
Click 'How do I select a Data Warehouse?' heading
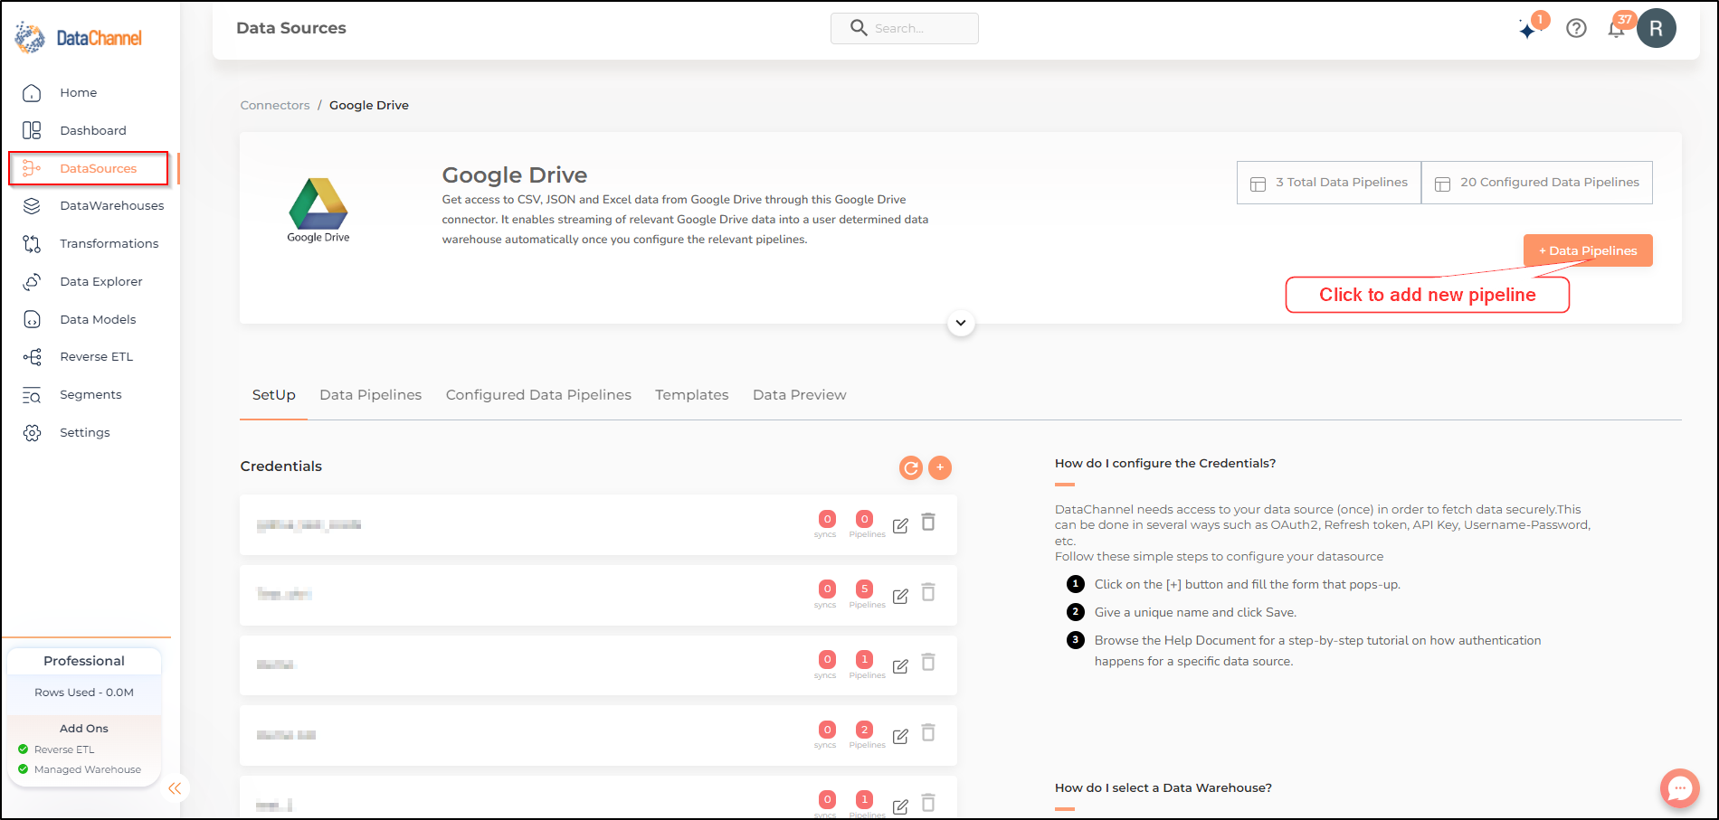[1163, 787]
